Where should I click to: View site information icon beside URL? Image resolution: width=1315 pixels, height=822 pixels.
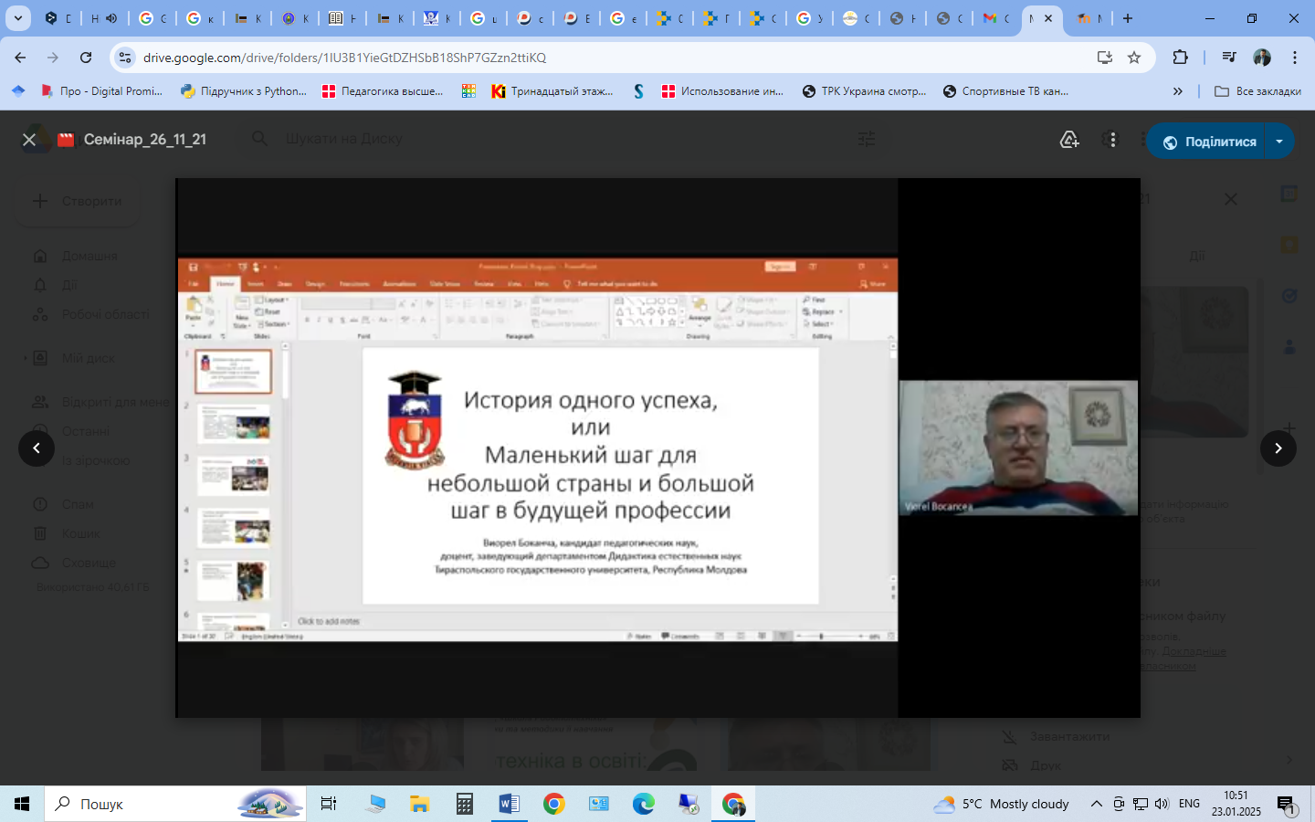125,58
